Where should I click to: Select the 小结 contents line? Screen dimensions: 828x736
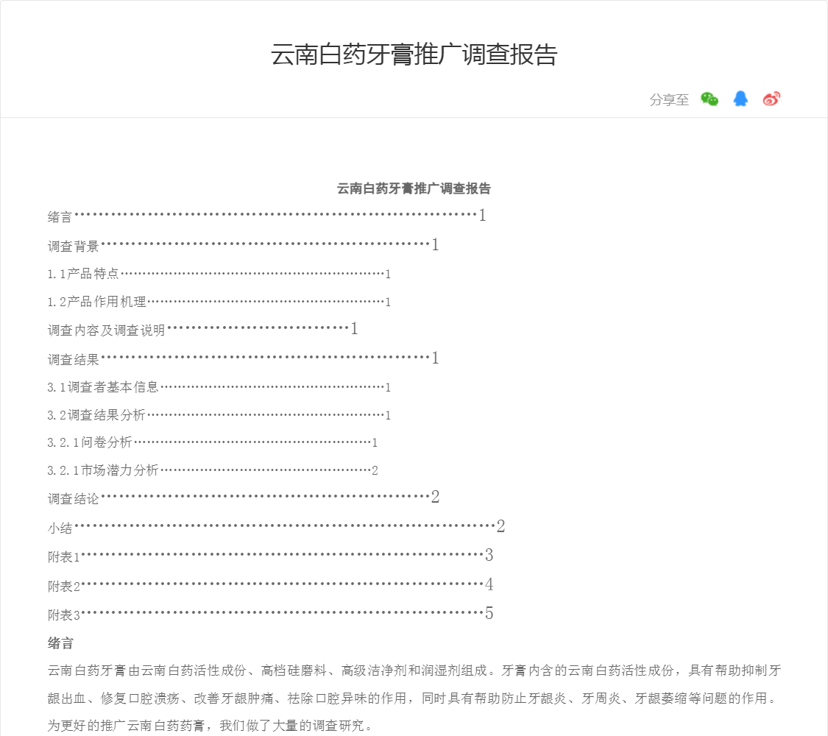tap(276, 526)
